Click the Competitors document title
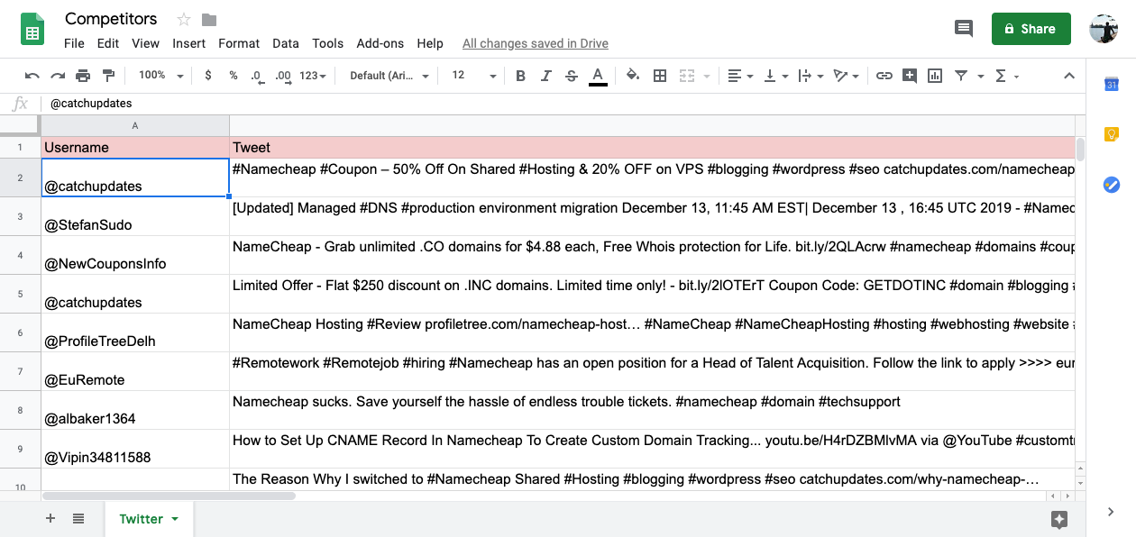 point(111,19)
